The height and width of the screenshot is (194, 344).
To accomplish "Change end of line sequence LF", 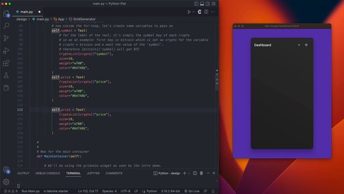I will click(136, 191).
